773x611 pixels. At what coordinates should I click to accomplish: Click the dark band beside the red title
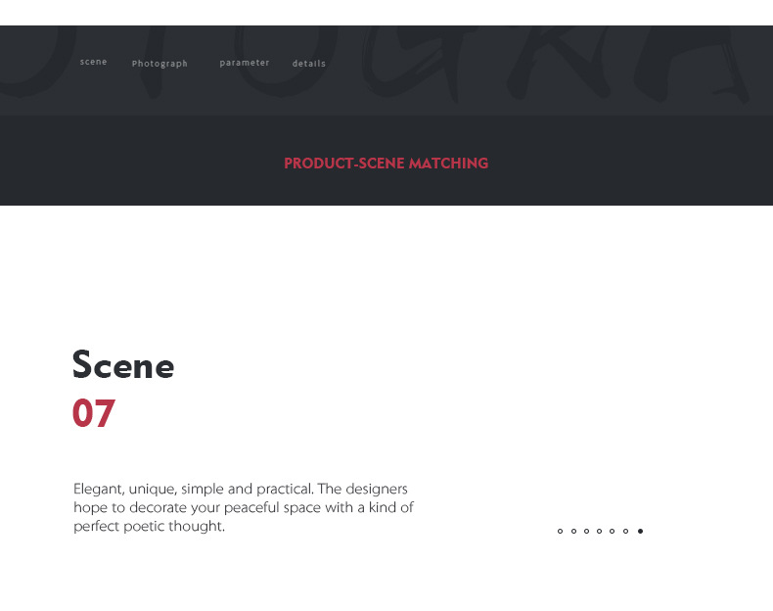coord(631,161)
